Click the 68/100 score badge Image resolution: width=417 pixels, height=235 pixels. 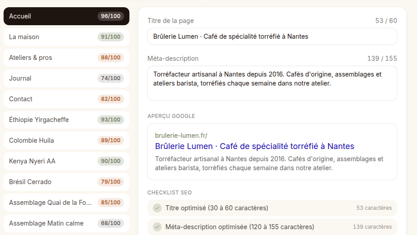point(111,223)
